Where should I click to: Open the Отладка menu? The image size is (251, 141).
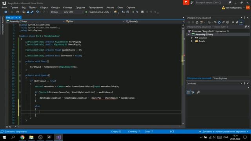(x=55, y=7)
